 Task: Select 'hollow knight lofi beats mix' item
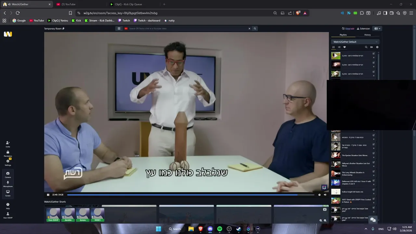(x=353, y=192)
